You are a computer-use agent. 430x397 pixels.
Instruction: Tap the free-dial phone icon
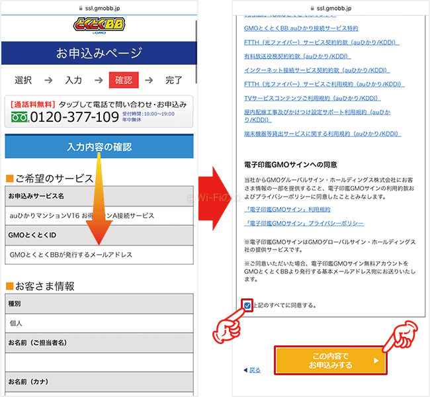tap(19, 117)
